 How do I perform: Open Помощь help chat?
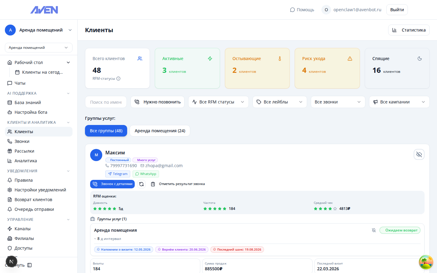tap(302, 10)
